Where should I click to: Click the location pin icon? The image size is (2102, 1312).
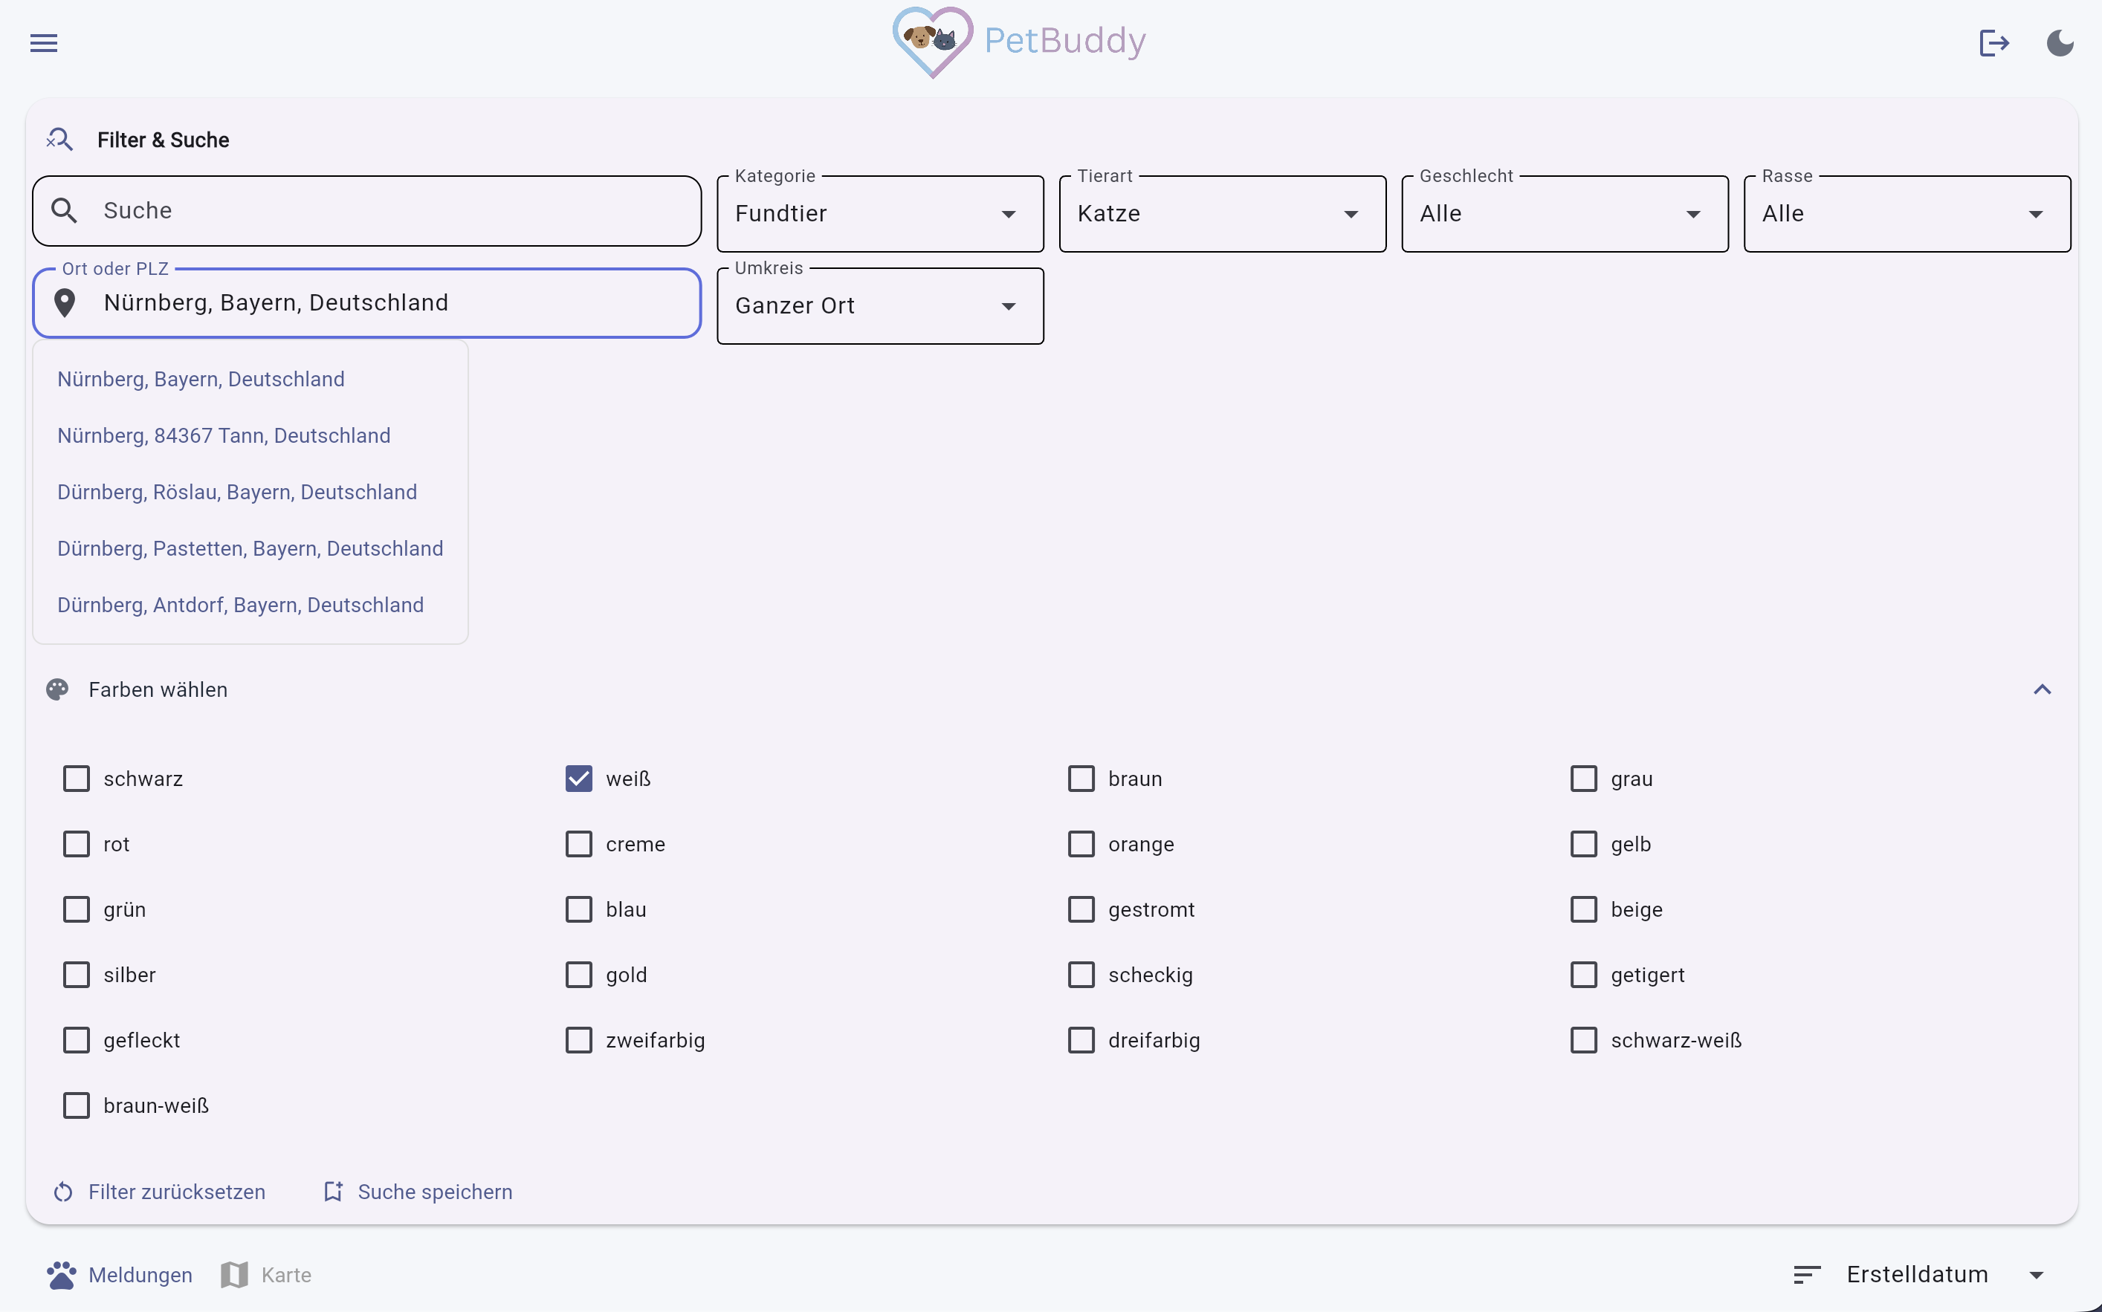point(64,303)
